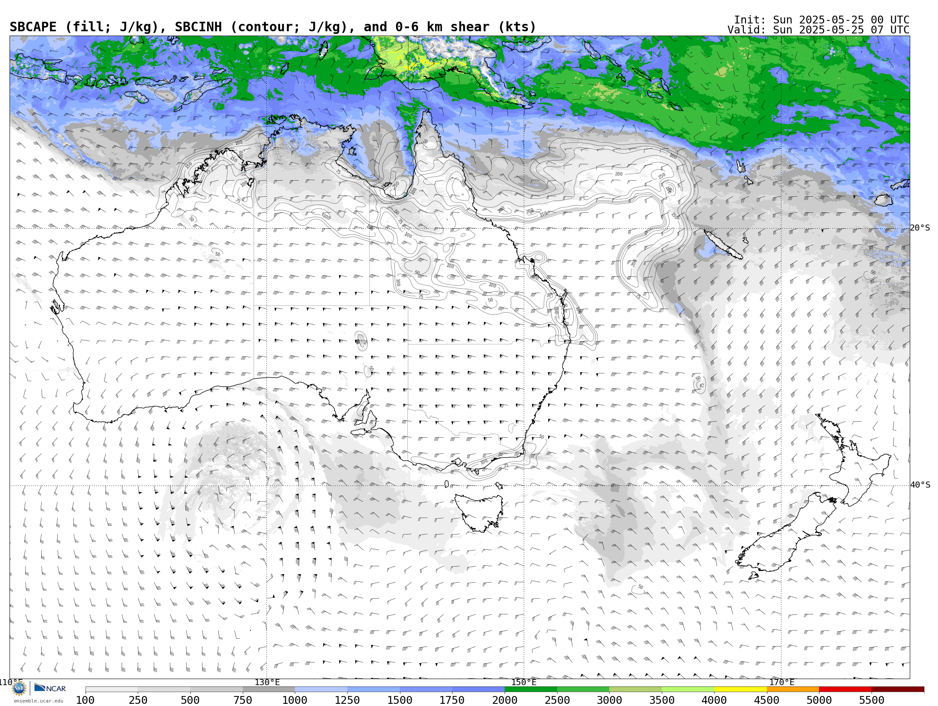Select the chart title starting 'SBCAPE (fill; J/kg)'

(273, 27)
